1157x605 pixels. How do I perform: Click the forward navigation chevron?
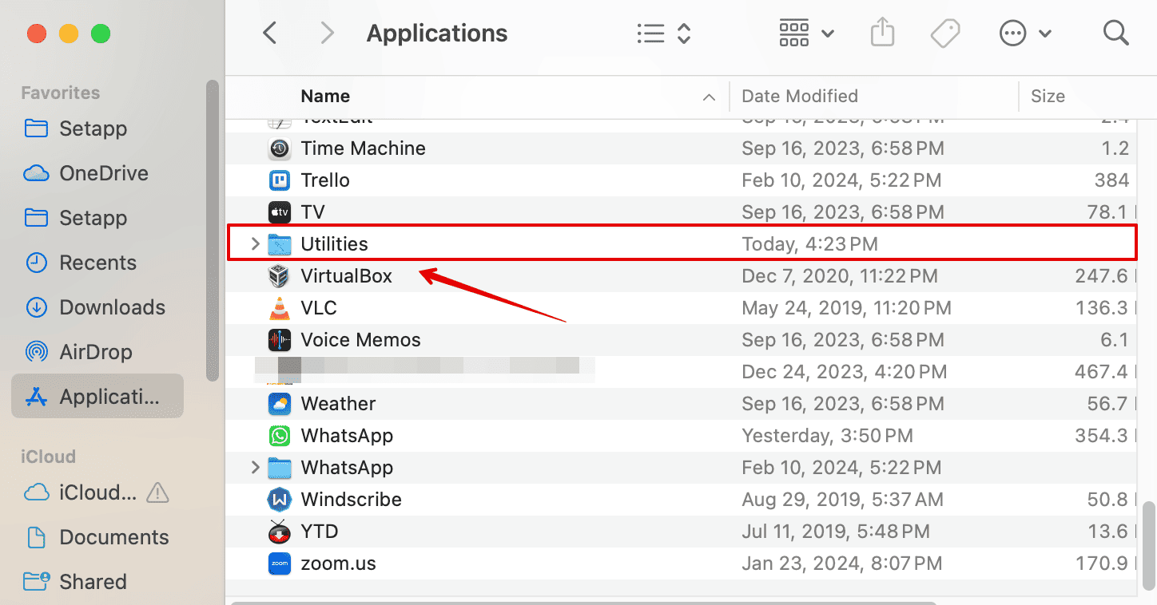tap(326, 34)
